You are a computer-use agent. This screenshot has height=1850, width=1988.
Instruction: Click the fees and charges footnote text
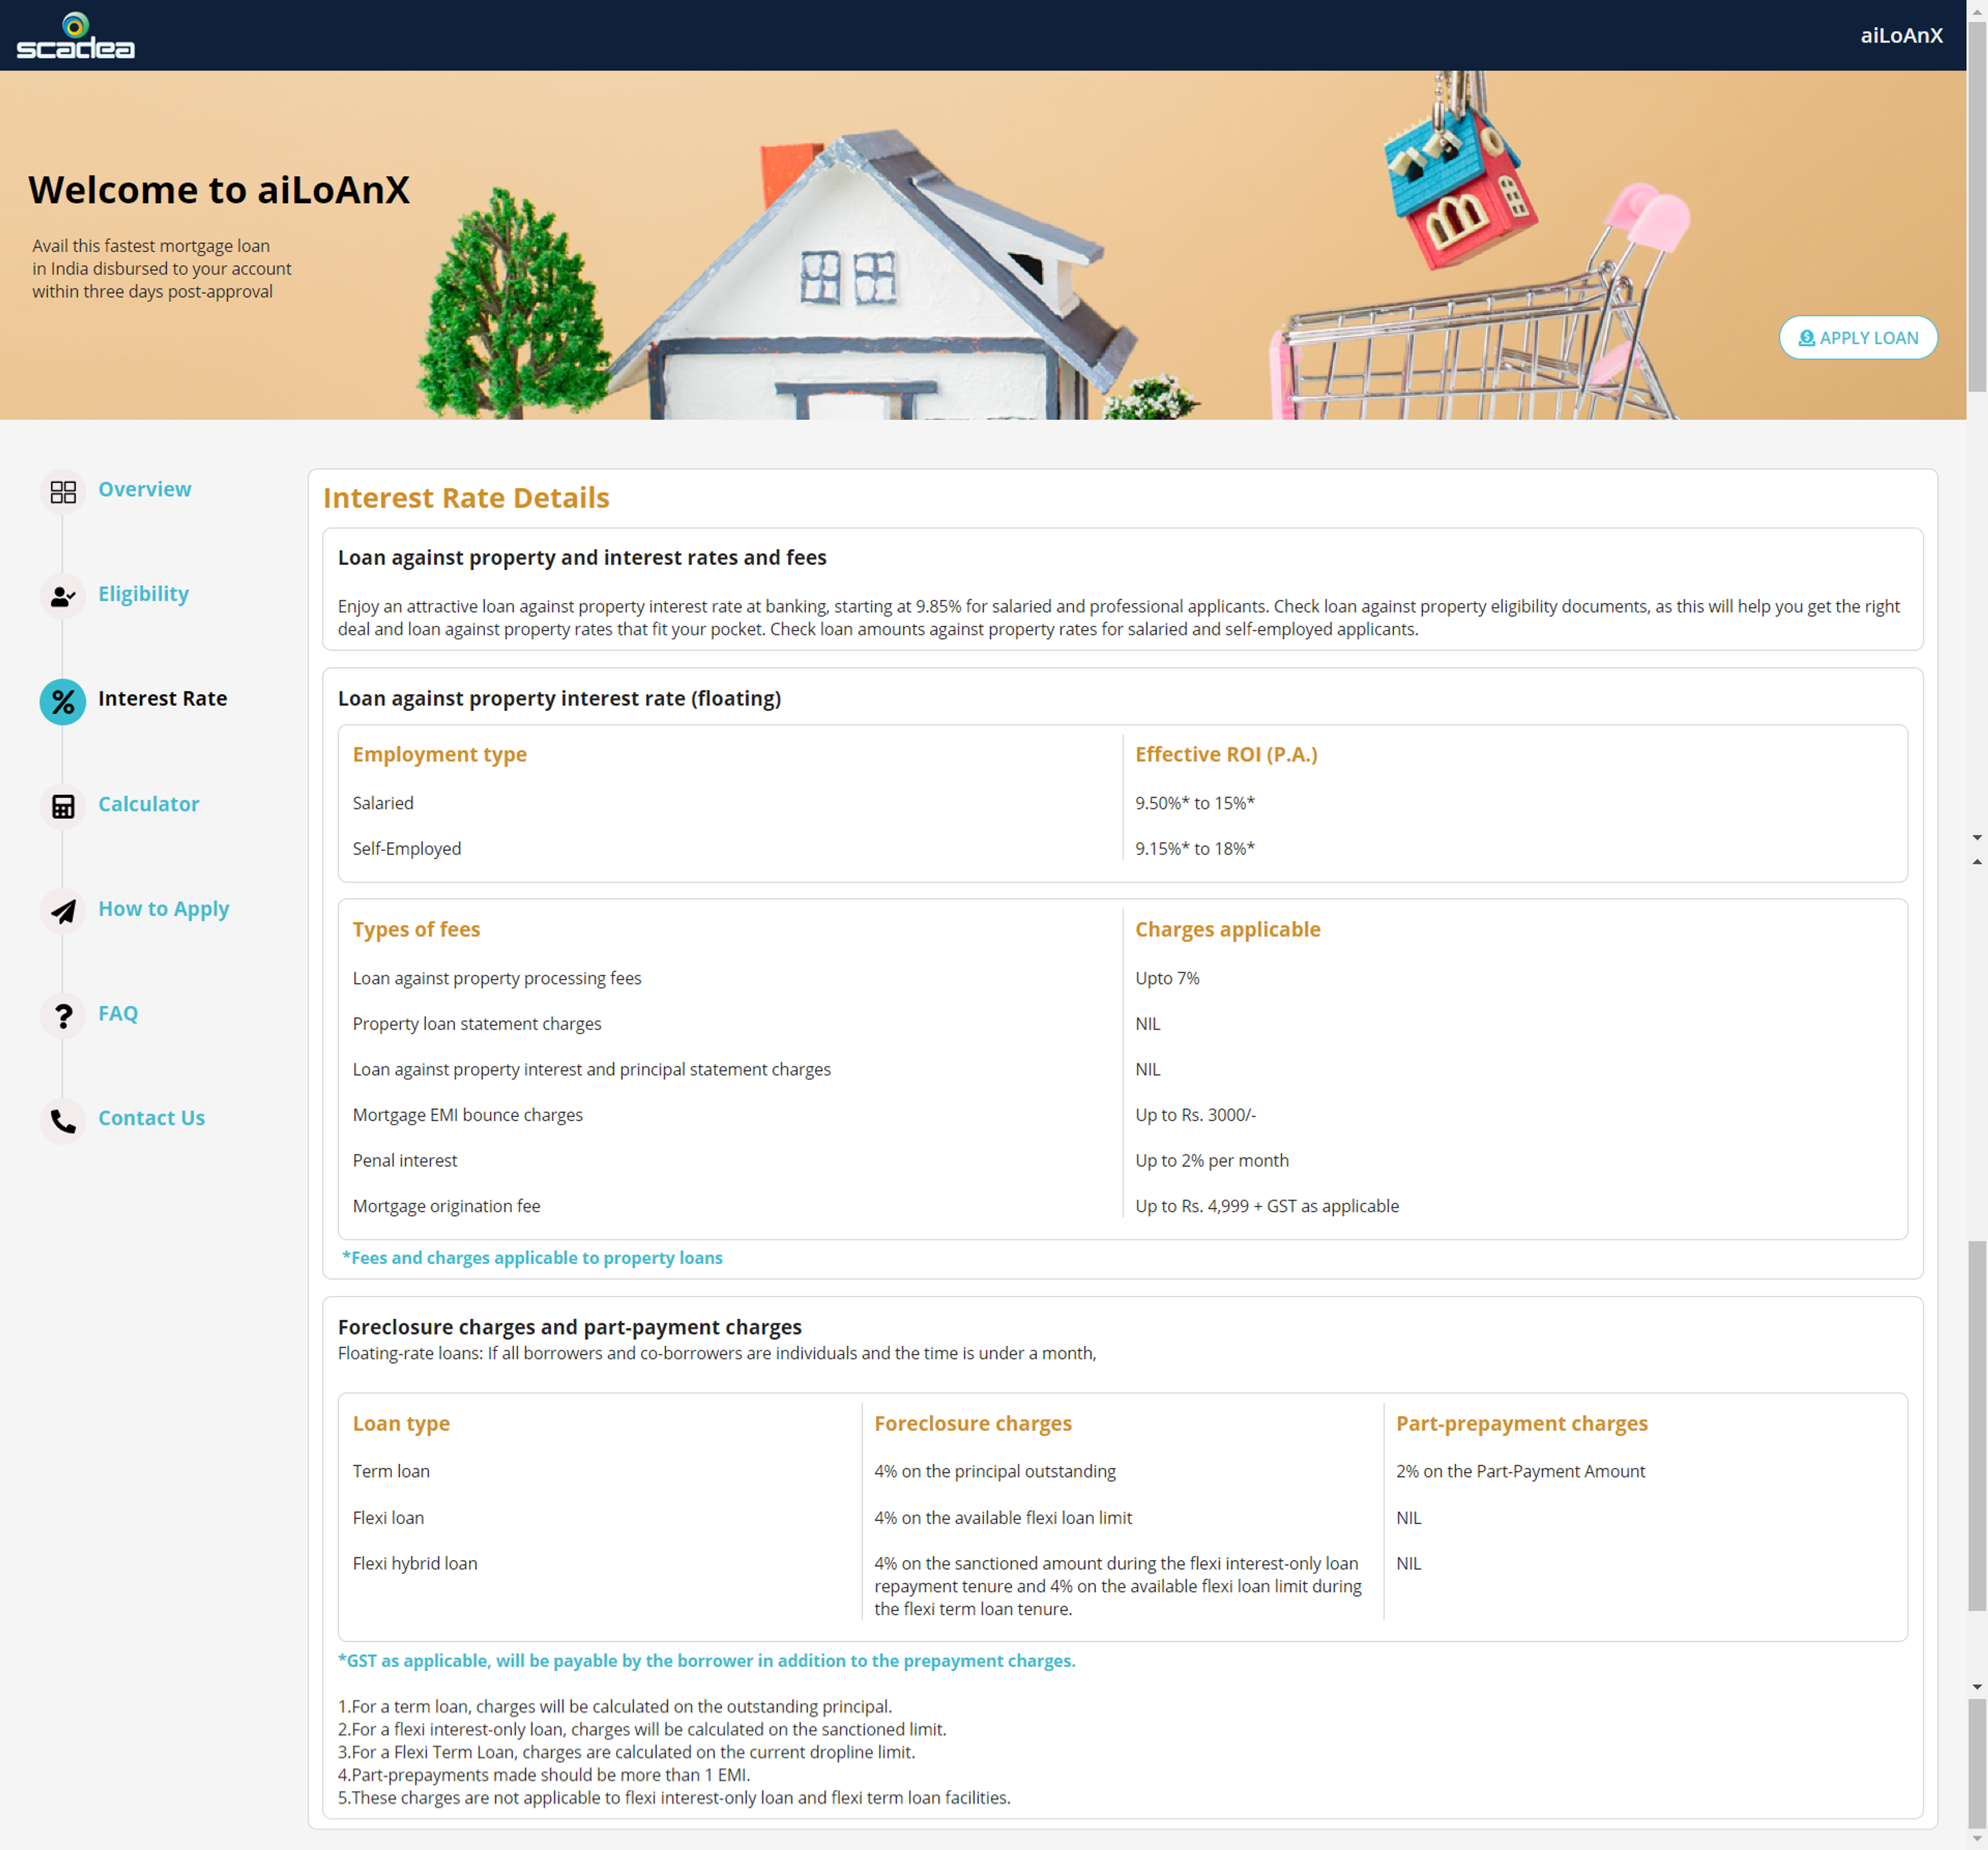[x=532, y=1258]
